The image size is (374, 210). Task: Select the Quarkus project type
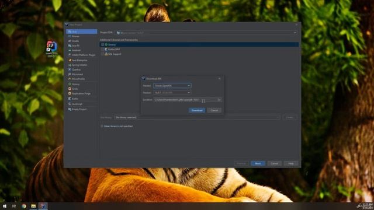[x=82, y=69]
